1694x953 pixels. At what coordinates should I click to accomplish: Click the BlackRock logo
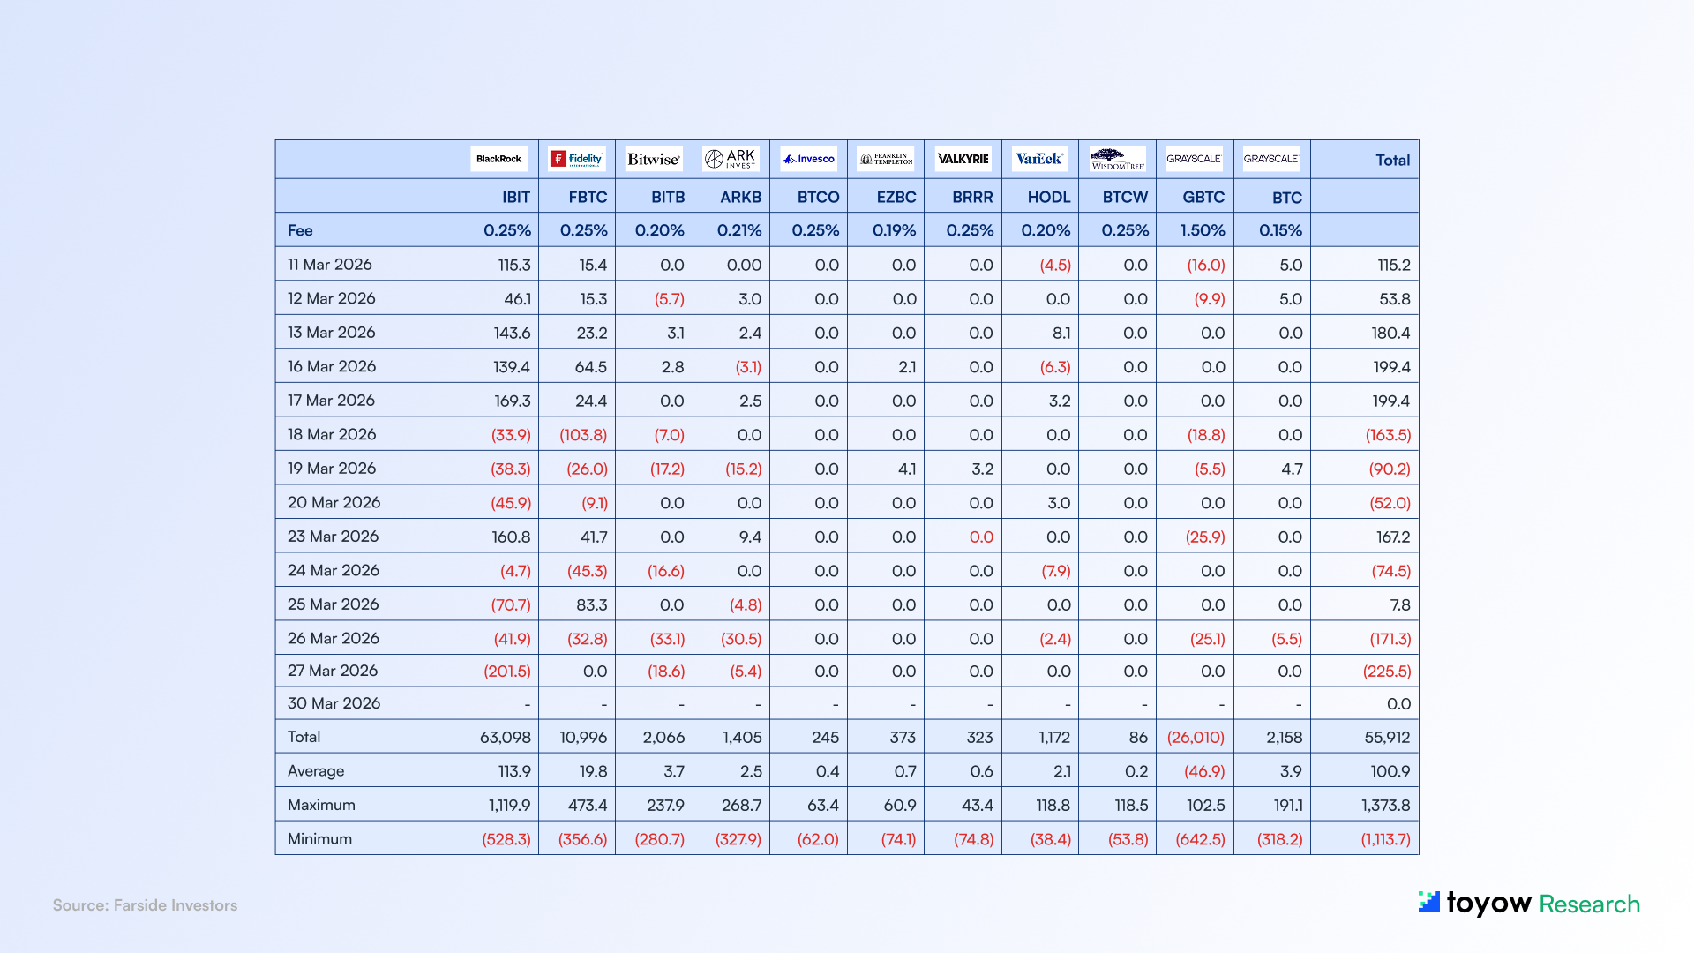[x=498, y=159]
